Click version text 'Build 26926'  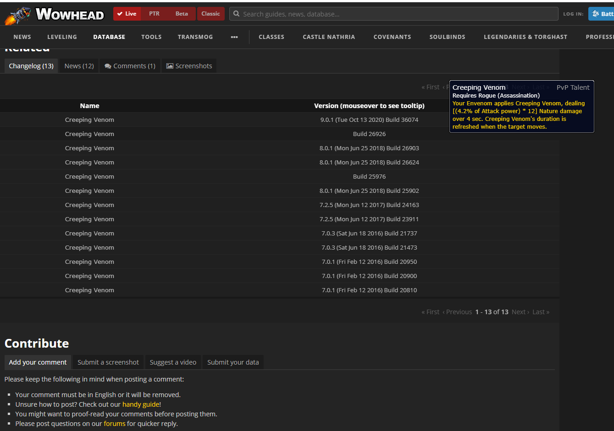[369, 134]
